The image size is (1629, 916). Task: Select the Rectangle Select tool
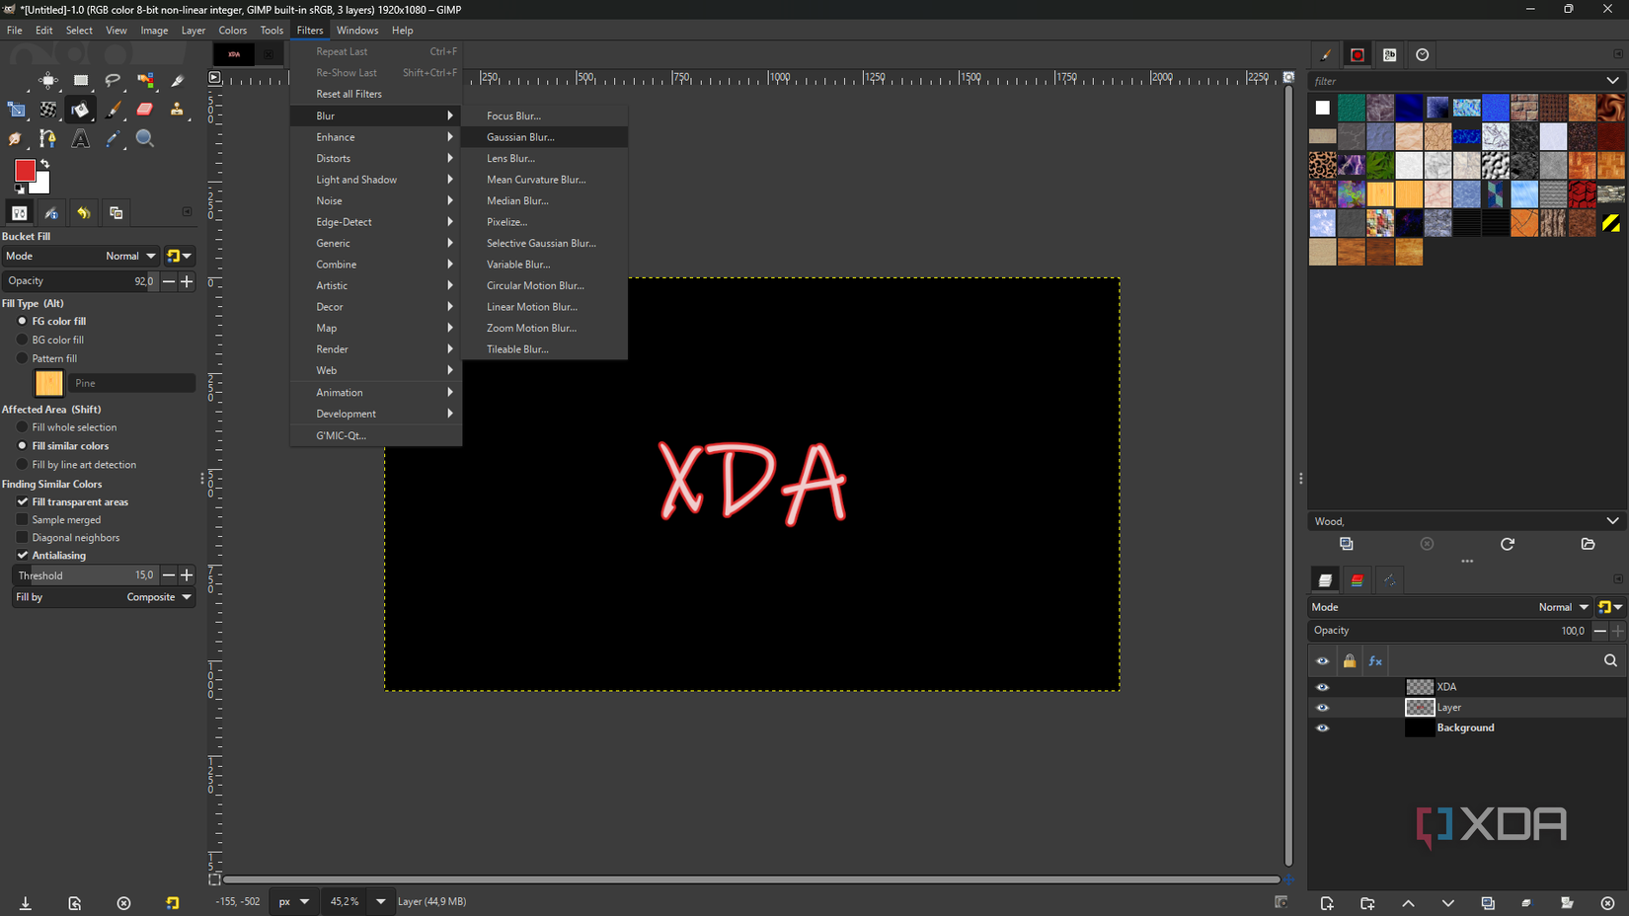[81, 80]
